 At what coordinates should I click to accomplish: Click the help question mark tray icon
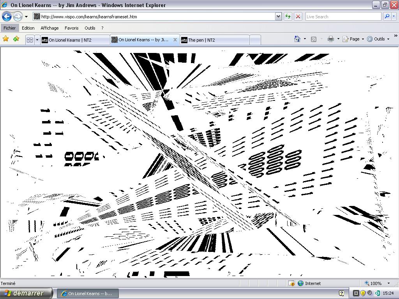341,293
